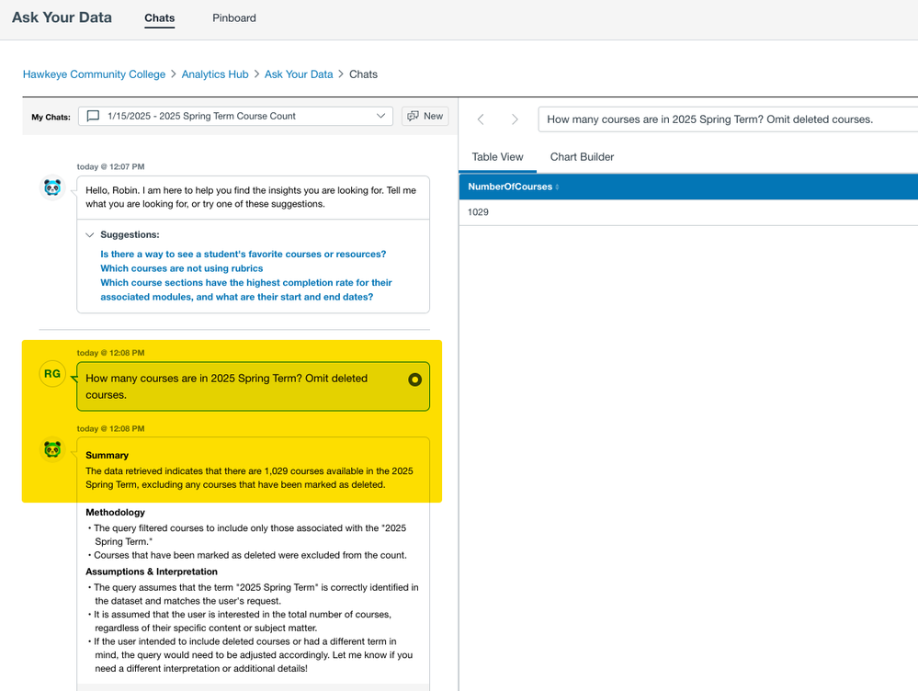Open Hawkeye Community College breadcrumb link
Screen dimensions: 918x691
tap(94, 74)
